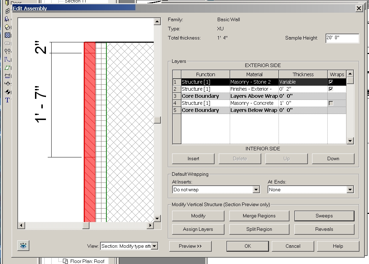Open the View section dropdown
This screenshot has height=264, width=369.
154,246
